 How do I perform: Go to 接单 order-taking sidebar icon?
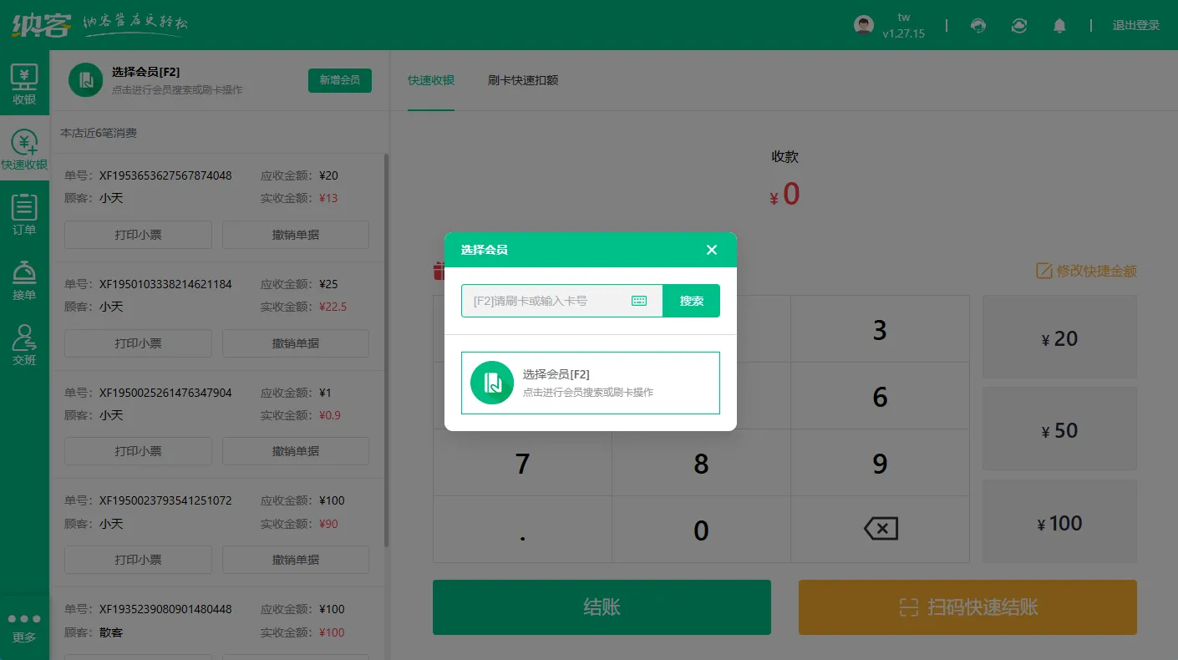click(24, 279)
